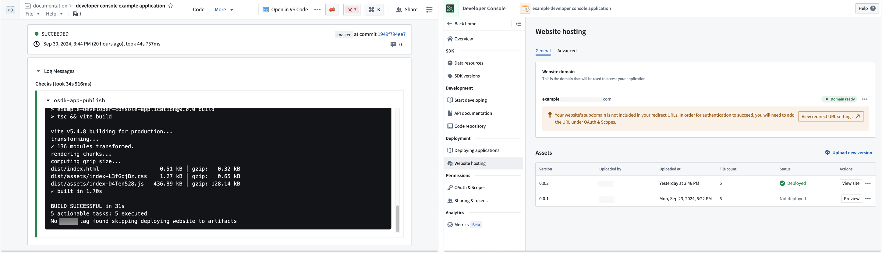Click Preview for version 0.0.1

[852, 199]
